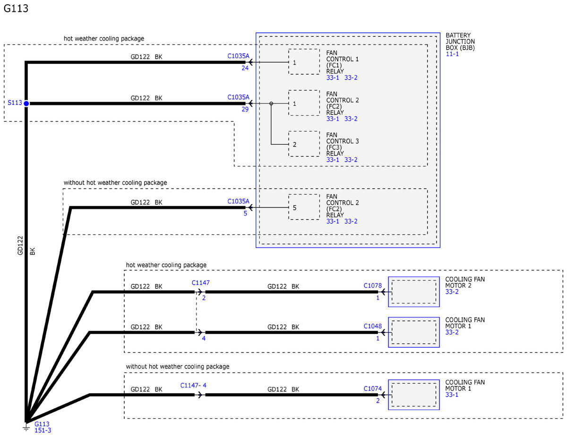567x438 pixels.
Task: Click the C1074 Cooling Fan Motor 1 box
Action: (413, 395)
